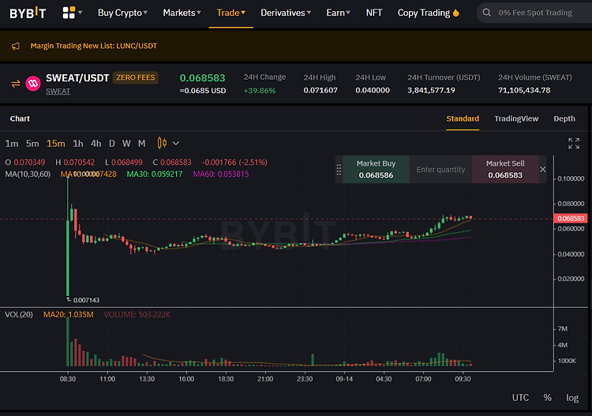The height and width of the screenshot is (416, 592).
Task: Click the underlined SWEAT link
Action: click(x=58, y=92)
